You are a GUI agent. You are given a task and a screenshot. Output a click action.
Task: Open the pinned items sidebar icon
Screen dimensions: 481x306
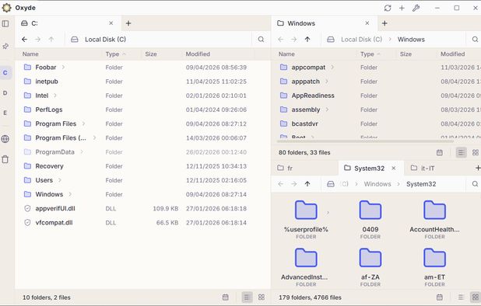click(x=5, y=46)
